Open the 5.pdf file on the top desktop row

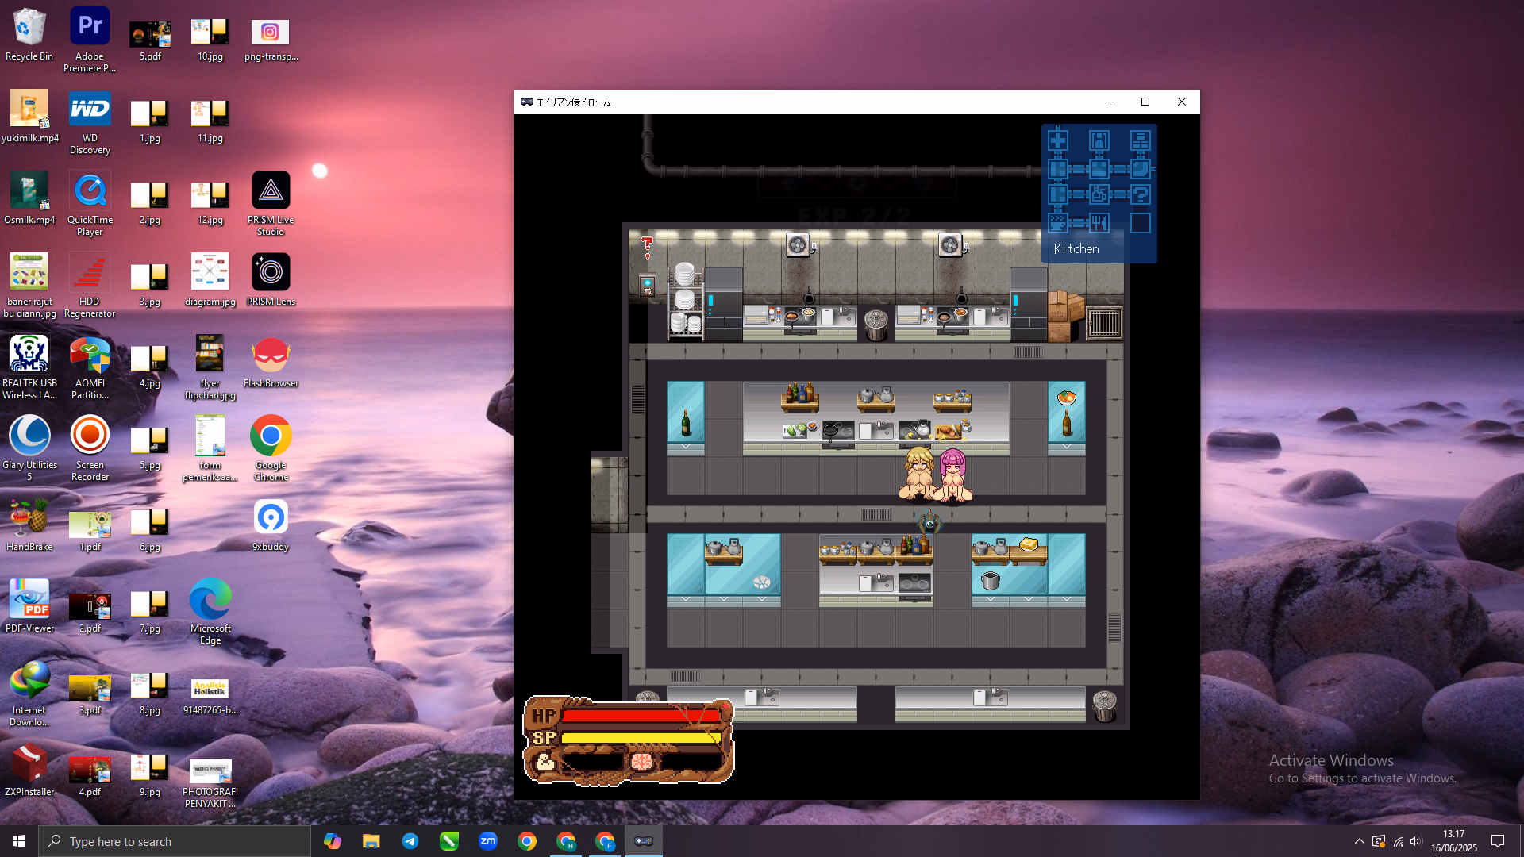coord(150,40)
